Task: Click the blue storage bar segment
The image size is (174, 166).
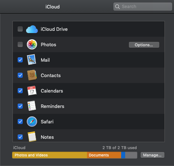Action: coord(123,155)
